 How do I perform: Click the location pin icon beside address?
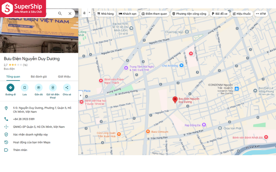6,108
